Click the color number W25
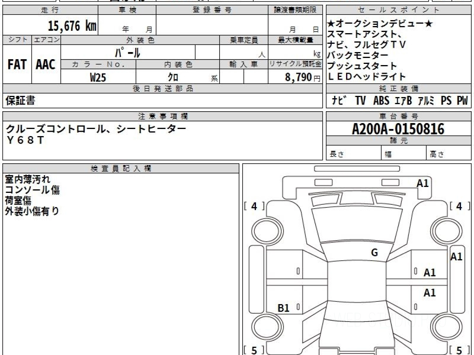The image size is (474, 355). 98,77
